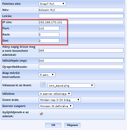This screenshot has height=130, width=127.
Task: Click the Időtúllépés (mp) field
Action: 81,61
